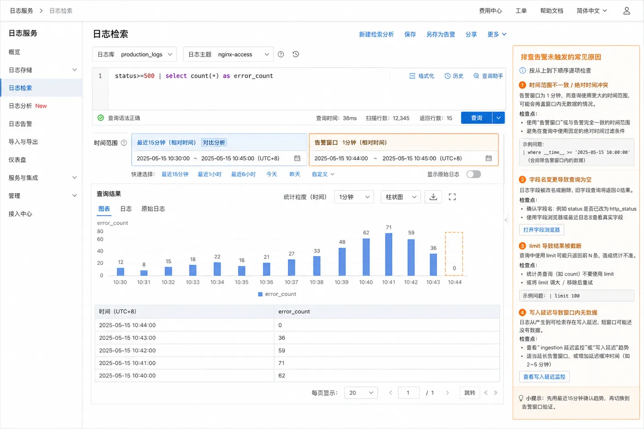644x429 pixels.
Task: Expand 自定义 quick time selection
Action: pyautogui.click(x=323, y=174)
